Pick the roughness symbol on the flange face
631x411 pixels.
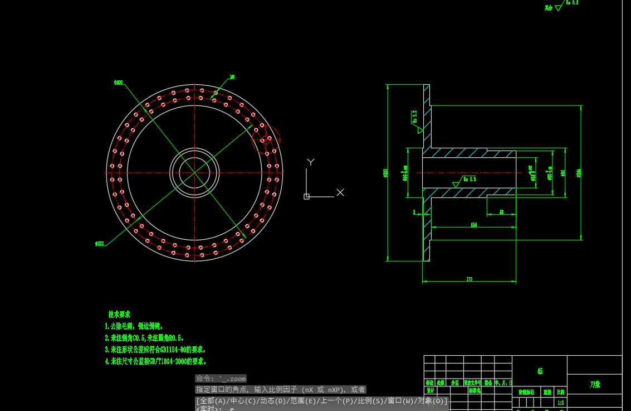(417, 122)
